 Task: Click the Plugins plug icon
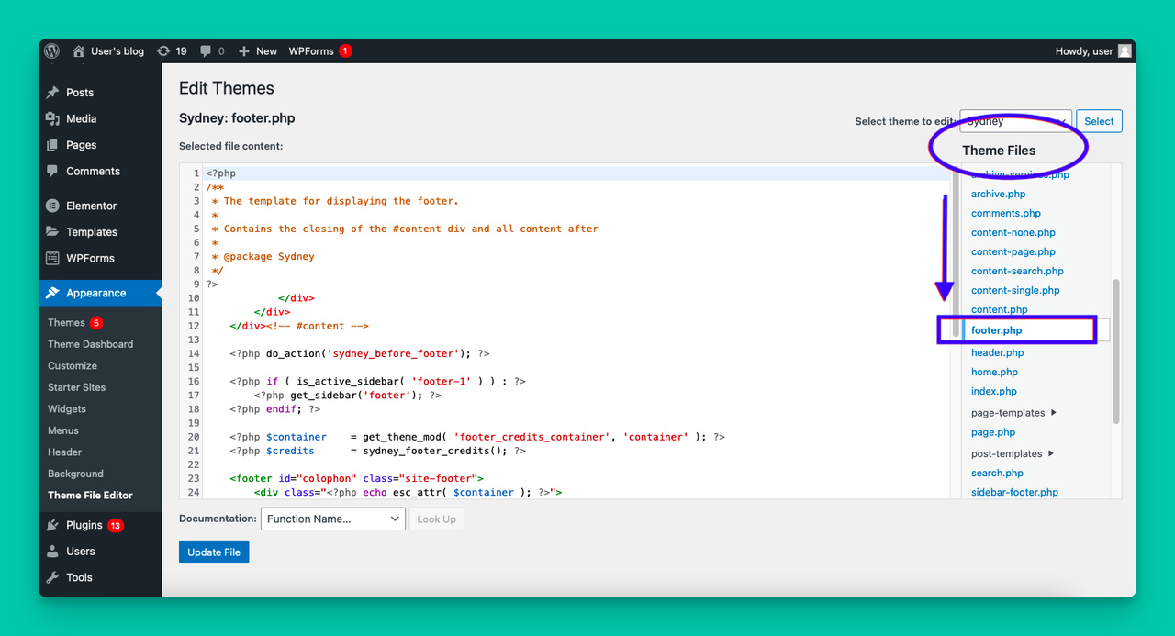[52, 525]
